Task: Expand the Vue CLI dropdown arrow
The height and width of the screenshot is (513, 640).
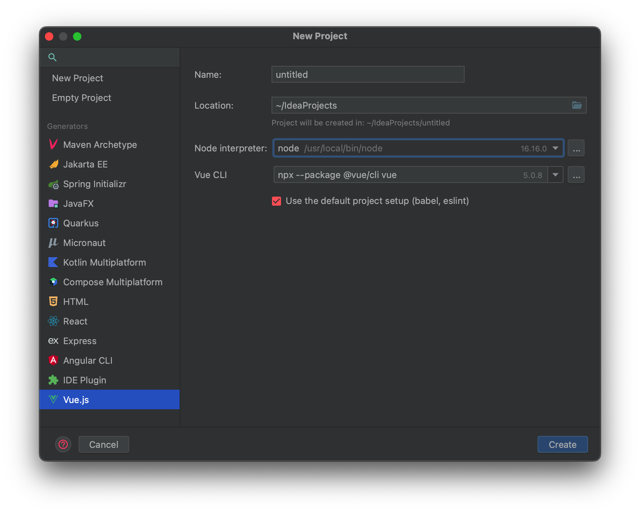Action: [x=555, y=175]
